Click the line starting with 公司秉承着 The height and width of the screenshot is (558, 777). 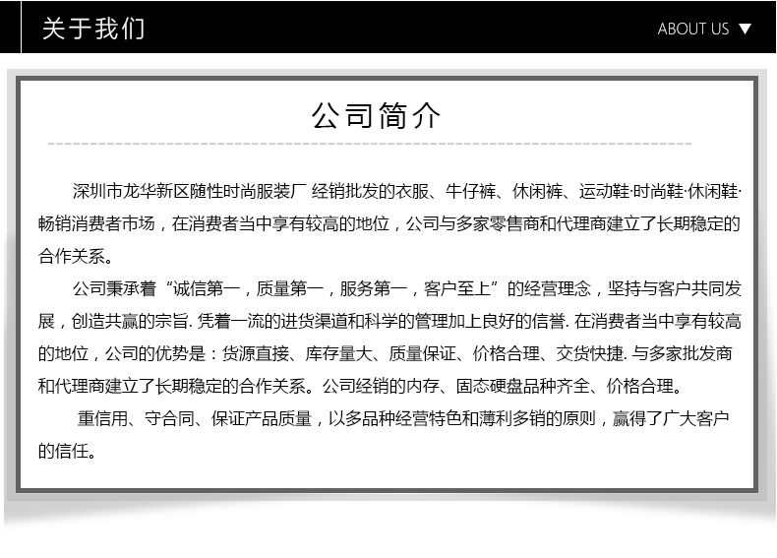point(407,288)
